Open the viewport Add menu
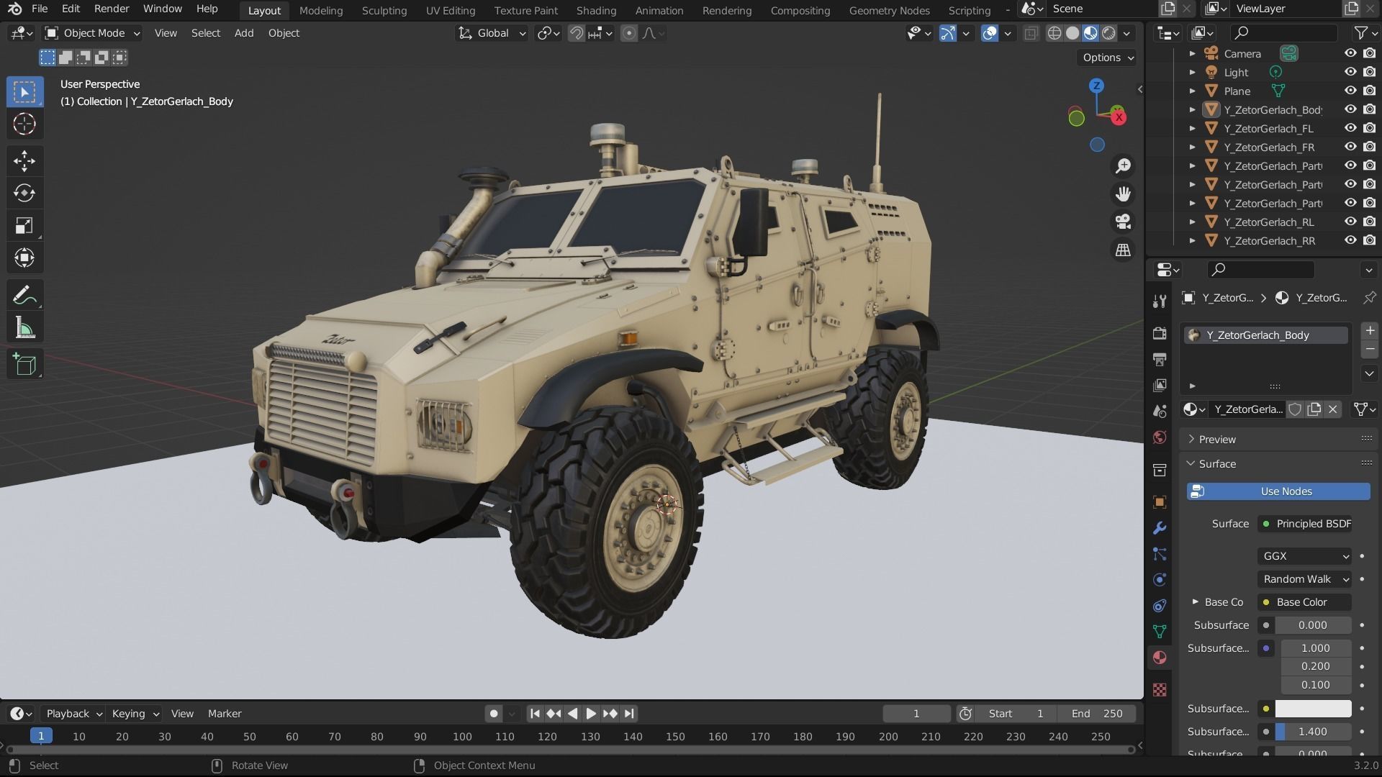This screenshot has width=1382, height=777. pos(244,33)
